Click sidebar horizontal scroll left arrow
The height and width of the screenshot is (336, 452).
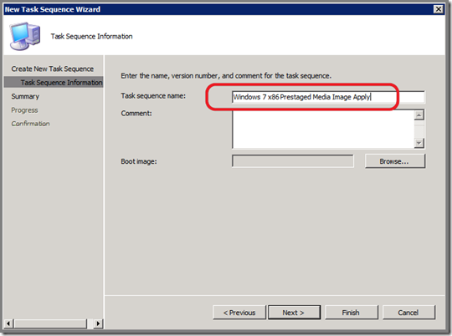[x=8, y=323]
